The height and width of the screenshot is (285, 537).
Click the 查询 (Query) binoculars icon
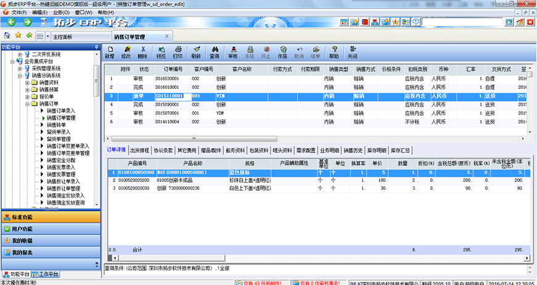click(x=214, y=52)
